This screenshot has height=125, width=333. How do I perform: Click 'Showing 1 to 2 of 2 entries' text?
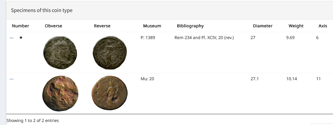pos(32,120)
